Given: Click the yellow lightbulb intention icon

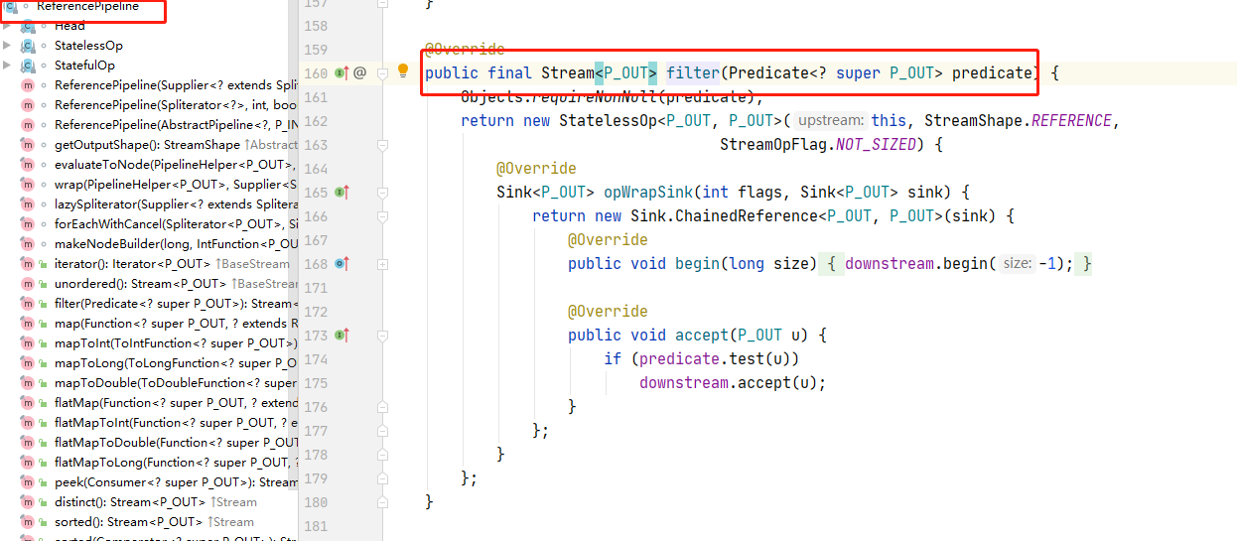Looking at the screenshot, I should pyautogui.click(x=403, y=70).
